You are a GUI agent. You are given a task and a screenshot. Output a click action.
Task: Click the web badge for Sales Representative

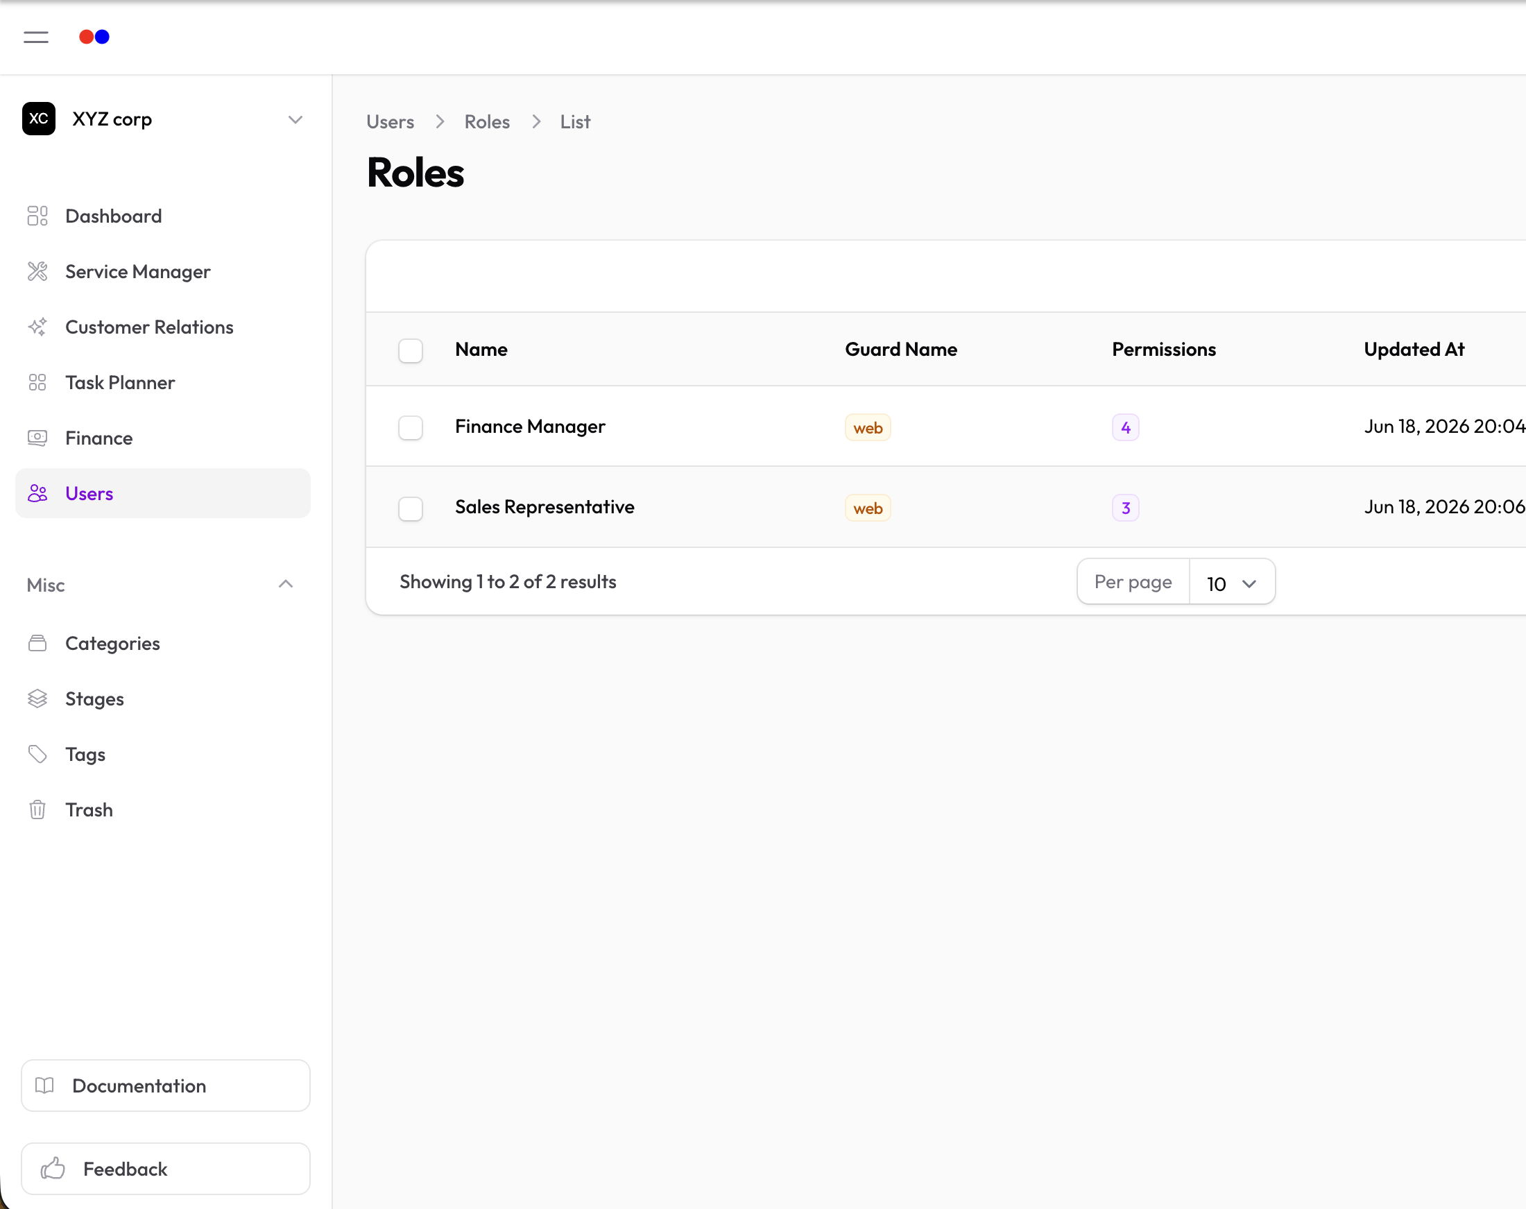pyautogui.click(x=868, y=508)
